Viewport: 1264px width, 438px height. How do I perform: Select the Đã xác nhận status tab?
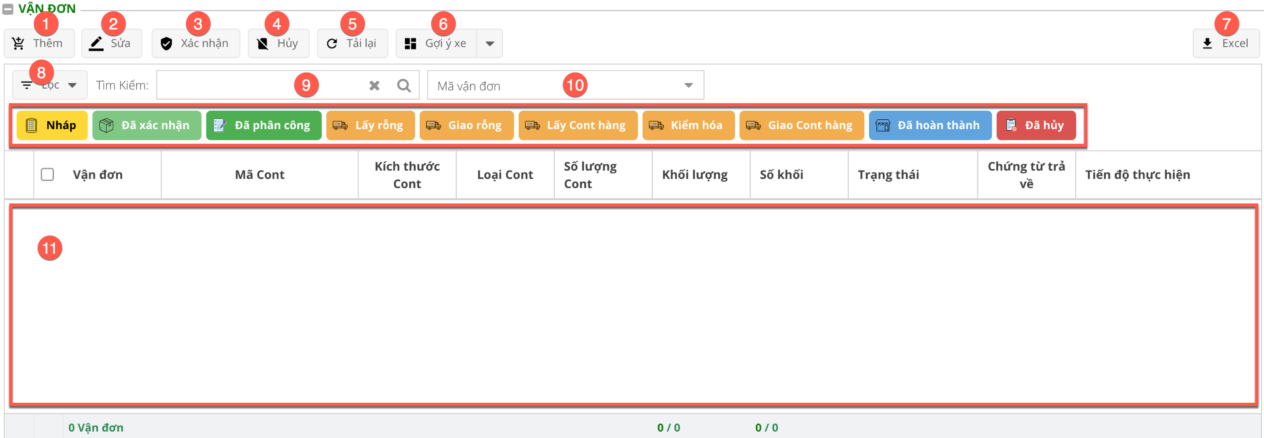click(146, 125)
